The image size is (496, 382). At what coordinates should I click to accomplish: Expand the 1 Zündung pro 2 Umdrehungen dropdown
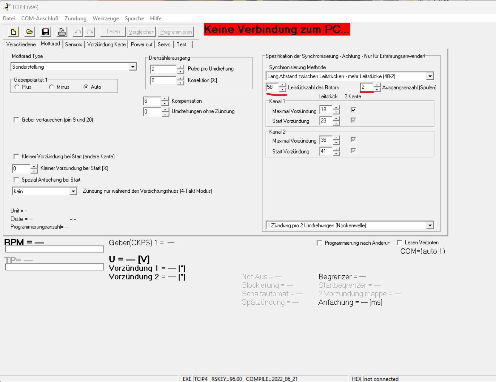click(430, 225)
